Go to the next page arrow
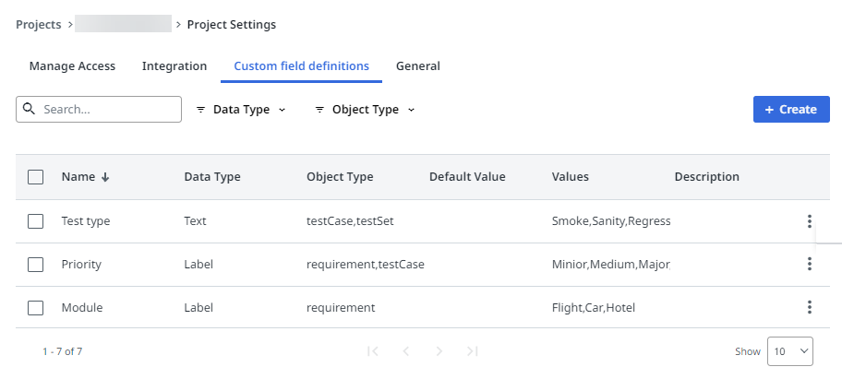 439,351
